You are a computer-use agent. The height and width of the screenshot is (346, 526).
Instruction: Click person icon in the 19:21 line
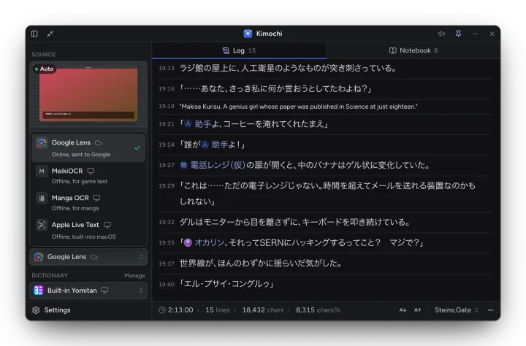click(x=188, y=124)
